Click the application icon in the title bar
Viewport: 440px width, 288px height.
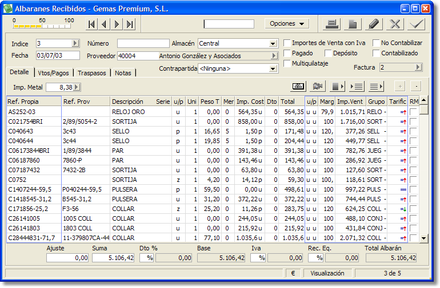pyautogui.click(x=8, y=9)
